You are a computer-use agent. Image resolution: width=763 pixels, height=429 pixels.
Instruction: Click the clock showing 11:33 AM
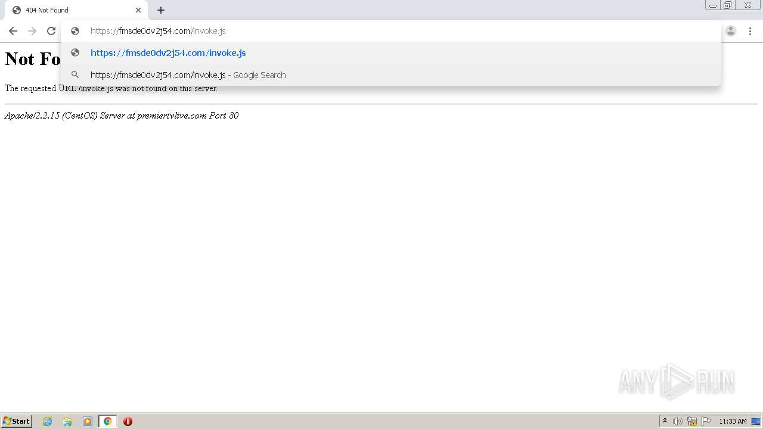pos(733,421)
